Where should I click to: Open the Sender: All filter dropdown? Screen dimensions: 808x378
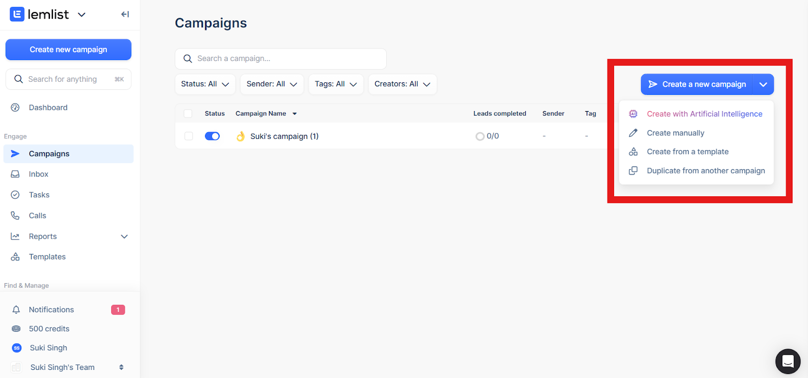pos(272,84)
